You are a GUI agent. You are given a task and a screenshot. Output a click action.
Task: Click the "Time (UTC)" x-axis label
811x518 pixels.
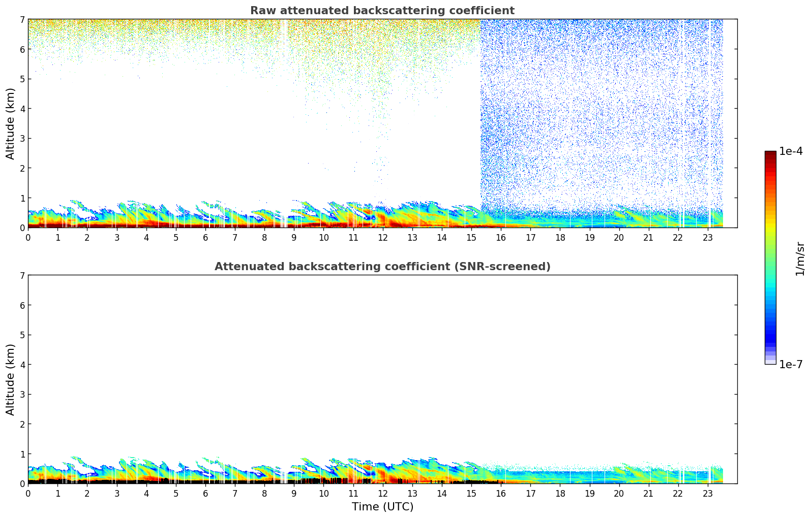coord(382,507)
